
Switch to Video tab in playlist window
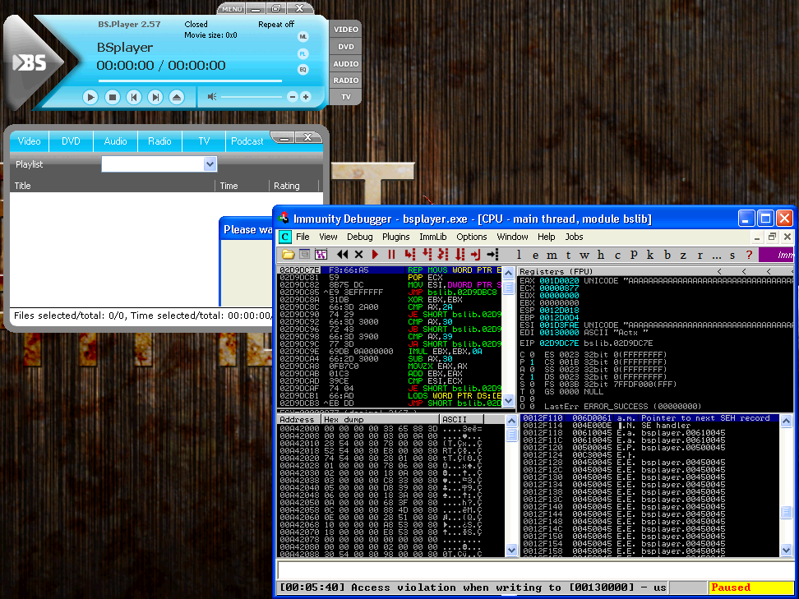pyautogui.click(x=29, y=141)
